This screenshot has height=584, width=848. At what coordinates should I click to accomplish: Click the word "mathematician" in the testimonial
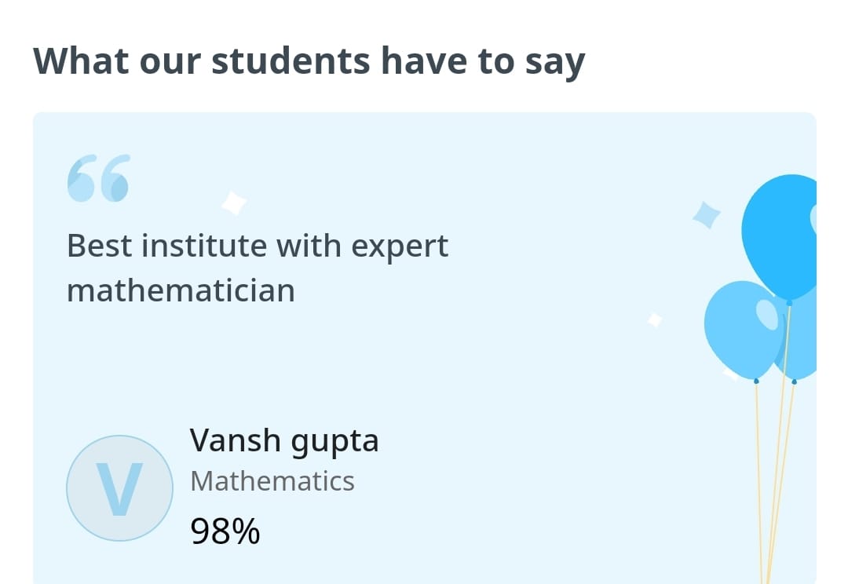click(181, 290)
